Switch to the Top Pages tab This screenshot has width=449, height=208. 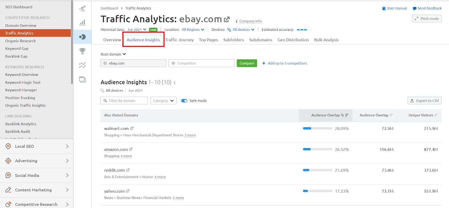tap(209, 40)
